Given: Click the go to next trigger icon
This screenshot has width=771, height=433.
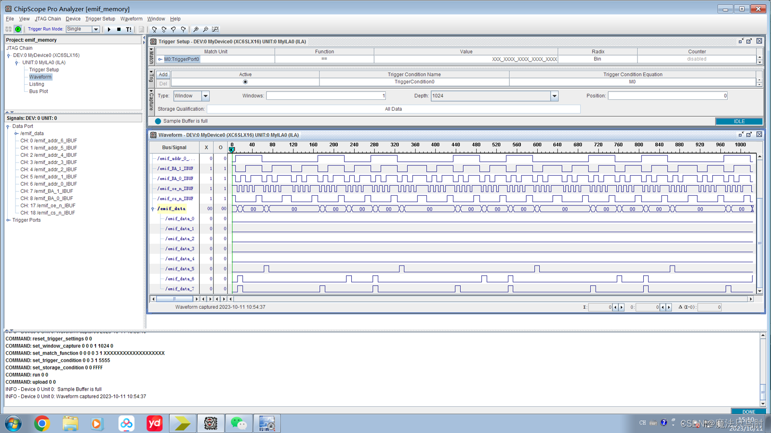Looking at the screenshot, I should 183,29.
